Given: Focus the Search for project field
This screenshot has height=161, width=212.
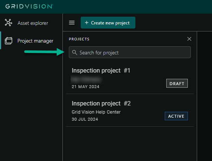Looking at the screenshot, I should [x=130, y=52].
